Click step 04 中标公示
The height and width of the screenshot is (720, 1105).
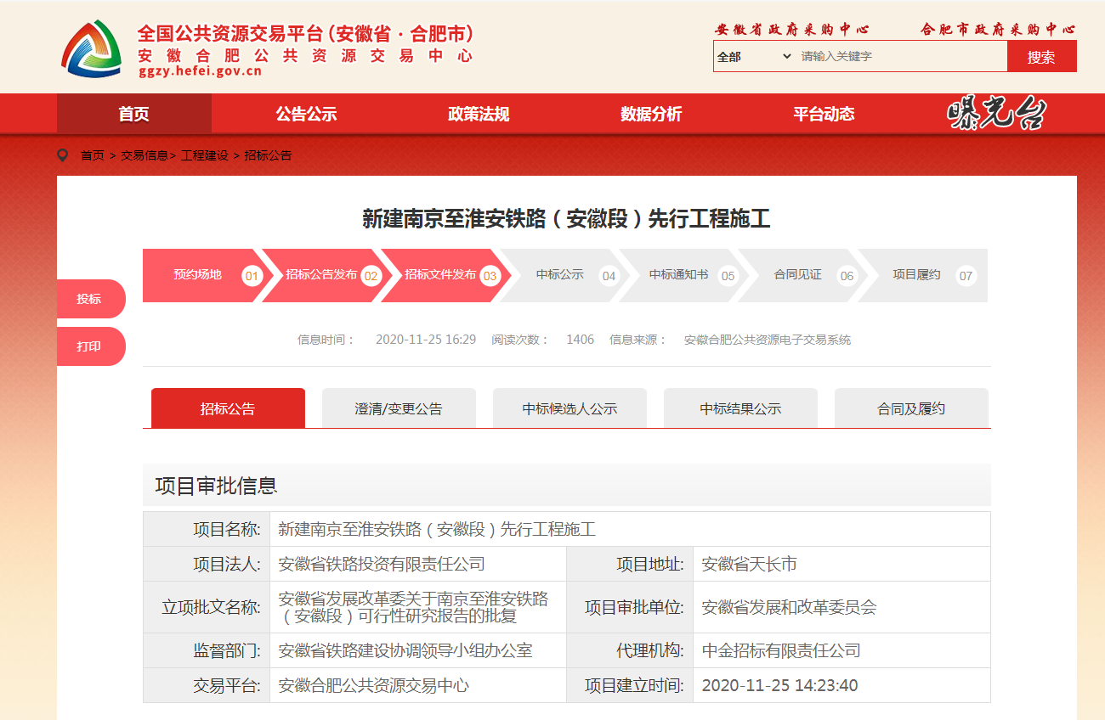561,275
